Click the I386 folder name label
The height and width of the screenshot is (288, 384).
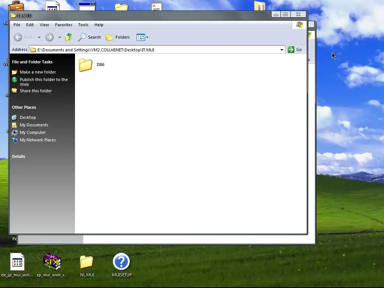click(100, 64)
